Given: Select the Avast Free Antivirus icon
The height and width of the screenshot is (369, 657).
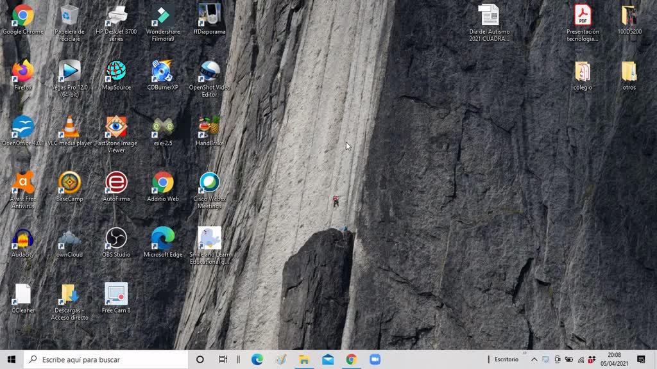Looking at the screenshot, I should coord(22,190).
